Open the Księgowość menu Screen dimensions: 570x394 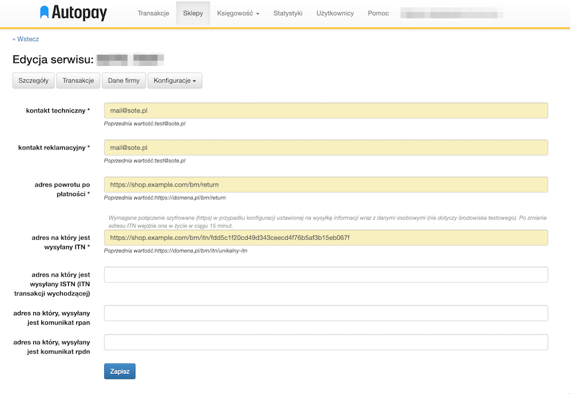(x=235, y=13)
